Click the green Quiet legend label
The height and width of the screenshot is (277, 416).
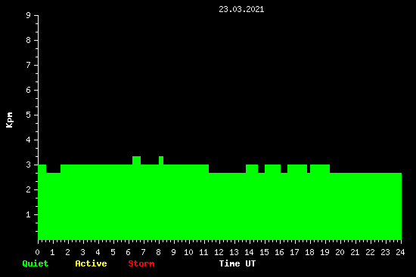36,263
